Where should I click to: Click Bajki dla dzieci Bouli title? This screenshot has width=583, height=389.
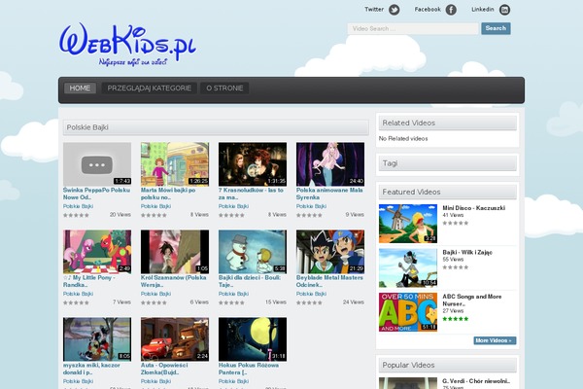(250, 281)
